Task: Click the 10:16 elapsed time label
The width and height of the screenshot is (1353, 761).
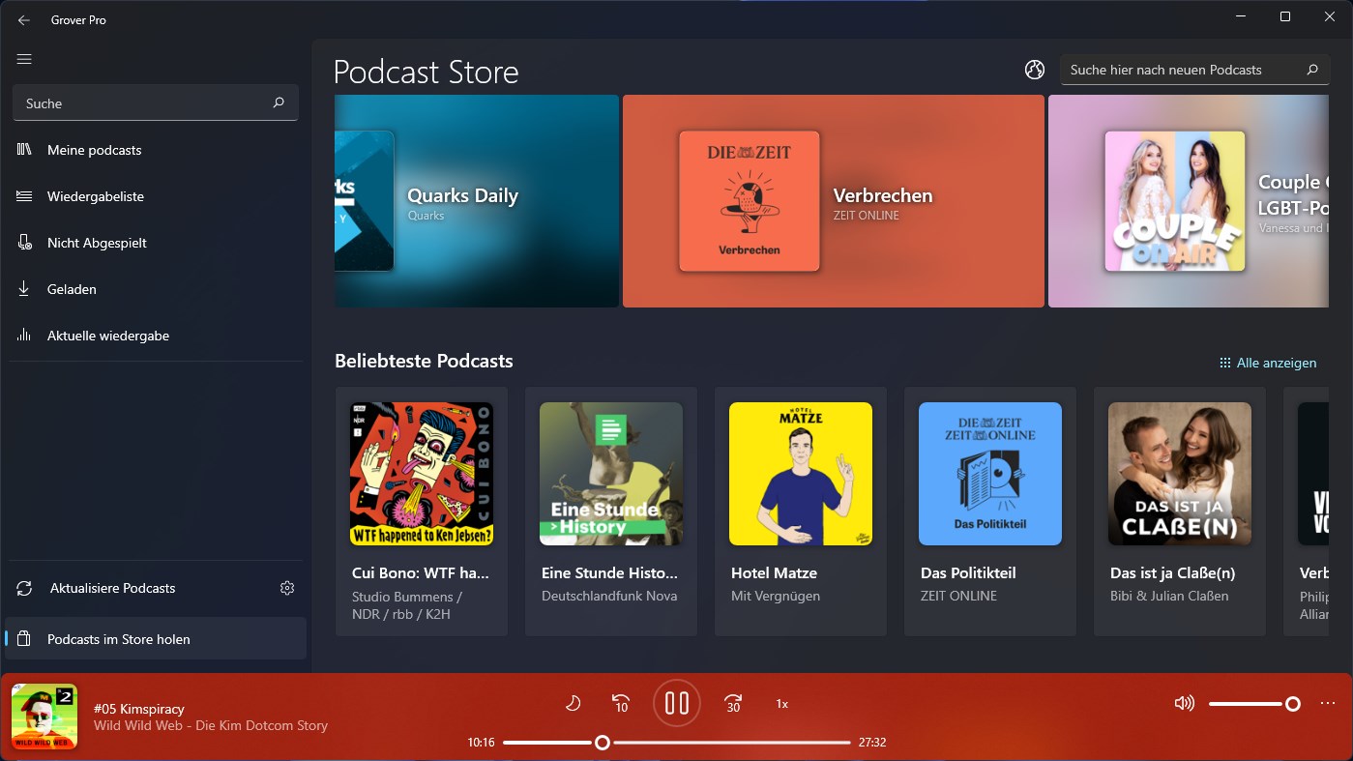Action: (x=481, y=743)
